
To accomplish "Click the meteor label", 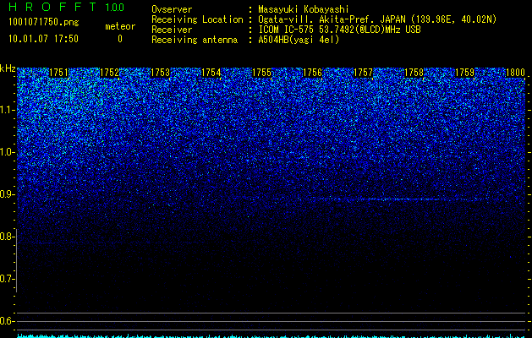I will pyautogui.click(x=120, y=26).
